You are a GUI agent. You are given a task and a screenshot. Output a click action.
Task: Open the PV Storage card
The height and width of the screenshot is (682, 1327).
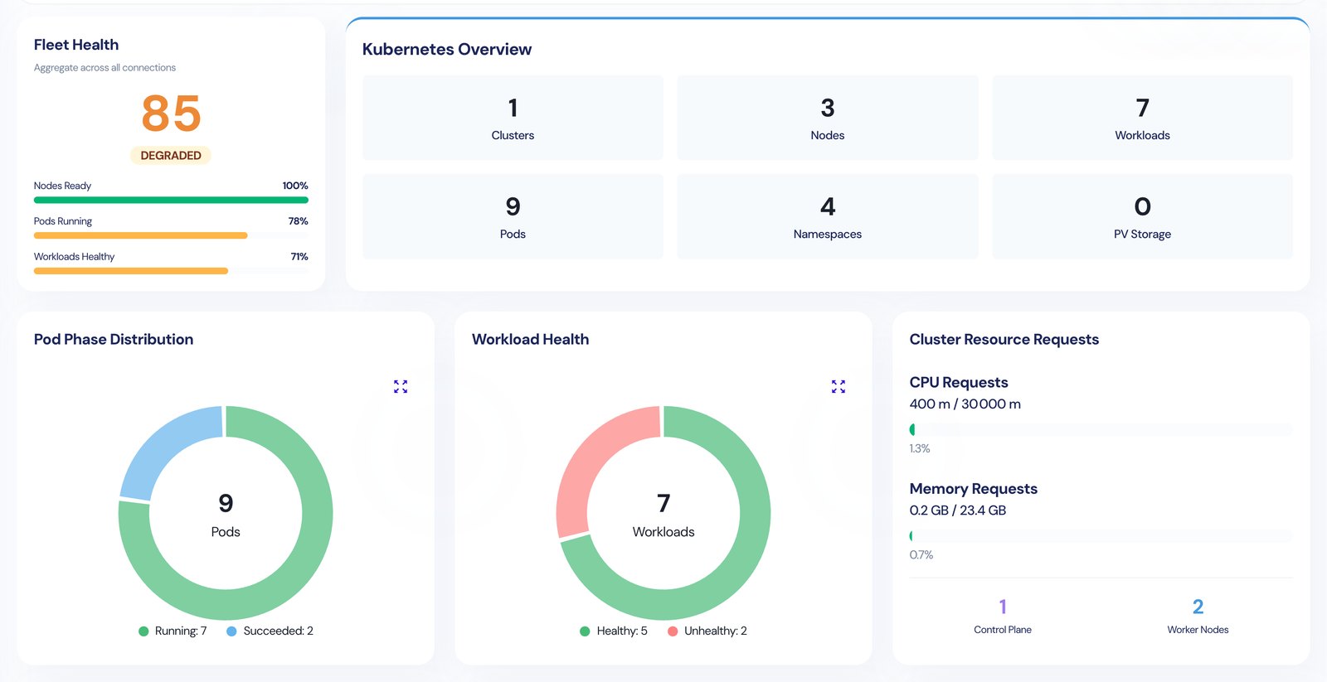pyautogui.click(x=1142, y=216)
